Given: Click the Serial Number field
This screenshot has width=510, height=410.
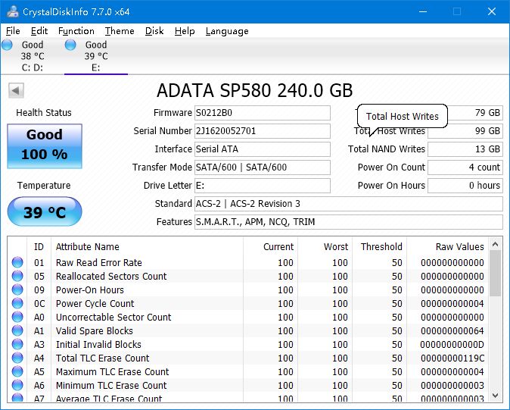Looking at the screenshot, I should tap(262, 131).
